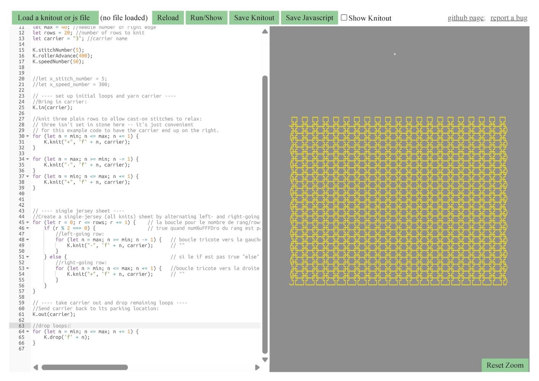
Task: Click the "K.drop('f' + n);" line
Action: tap(67, 337)
